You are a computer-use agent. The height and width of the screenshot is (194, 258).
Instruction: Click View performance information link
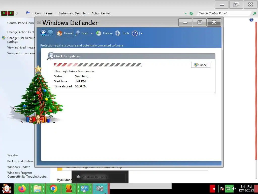21,53
